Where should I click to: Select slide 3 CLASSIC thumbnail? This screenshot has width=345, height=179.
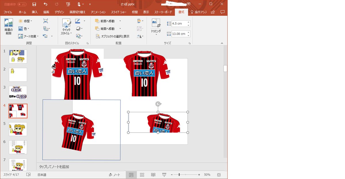(18, 93)
